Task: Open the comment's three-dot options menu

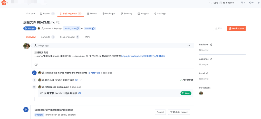Action: [x=189, y=45]
